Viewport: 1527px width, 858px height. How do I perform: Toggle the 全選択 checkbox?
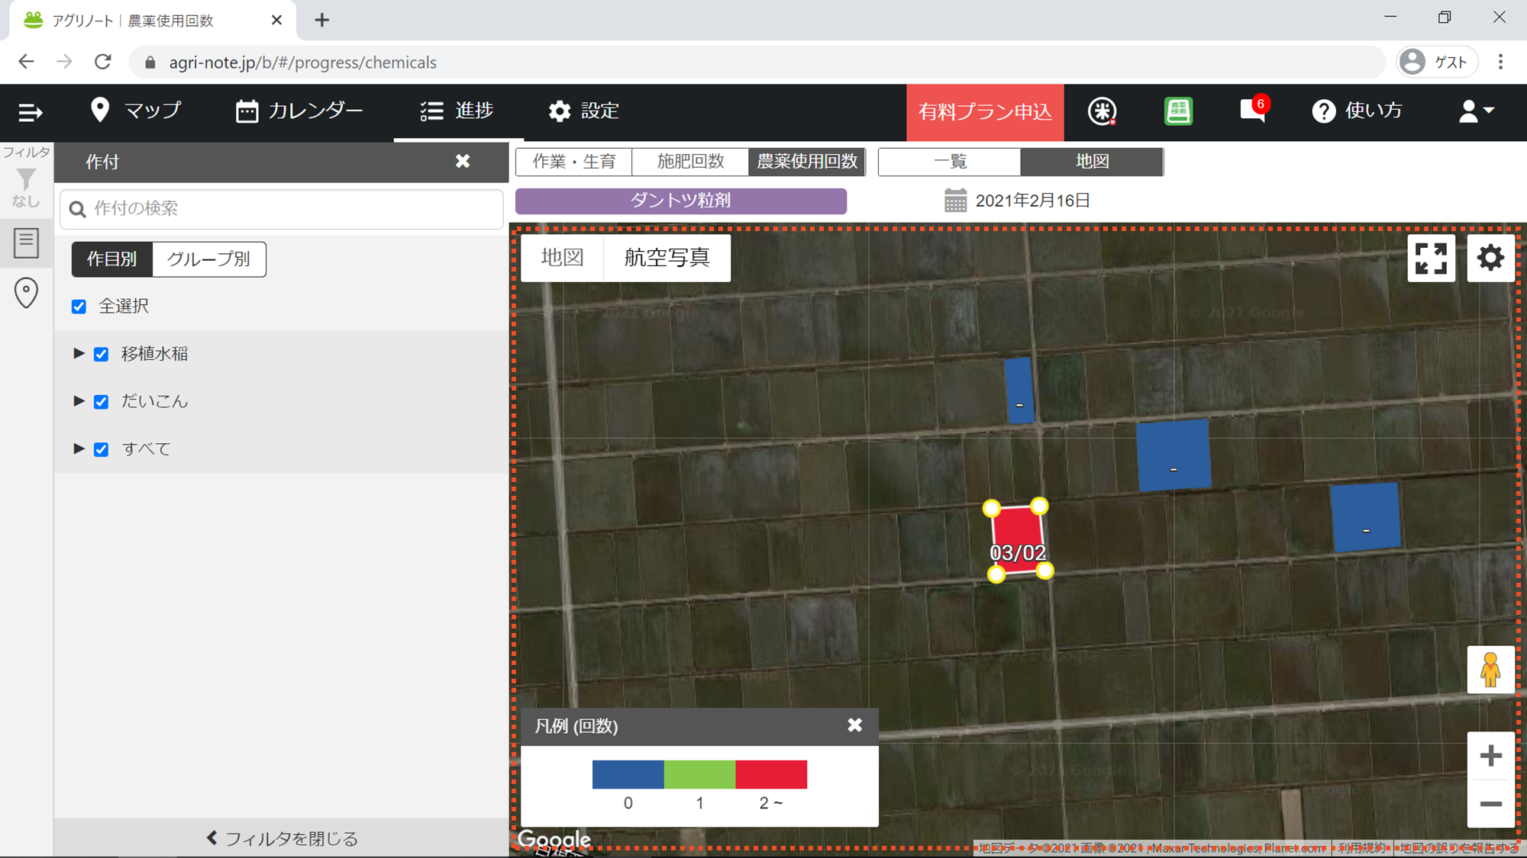tap(79, 307)
